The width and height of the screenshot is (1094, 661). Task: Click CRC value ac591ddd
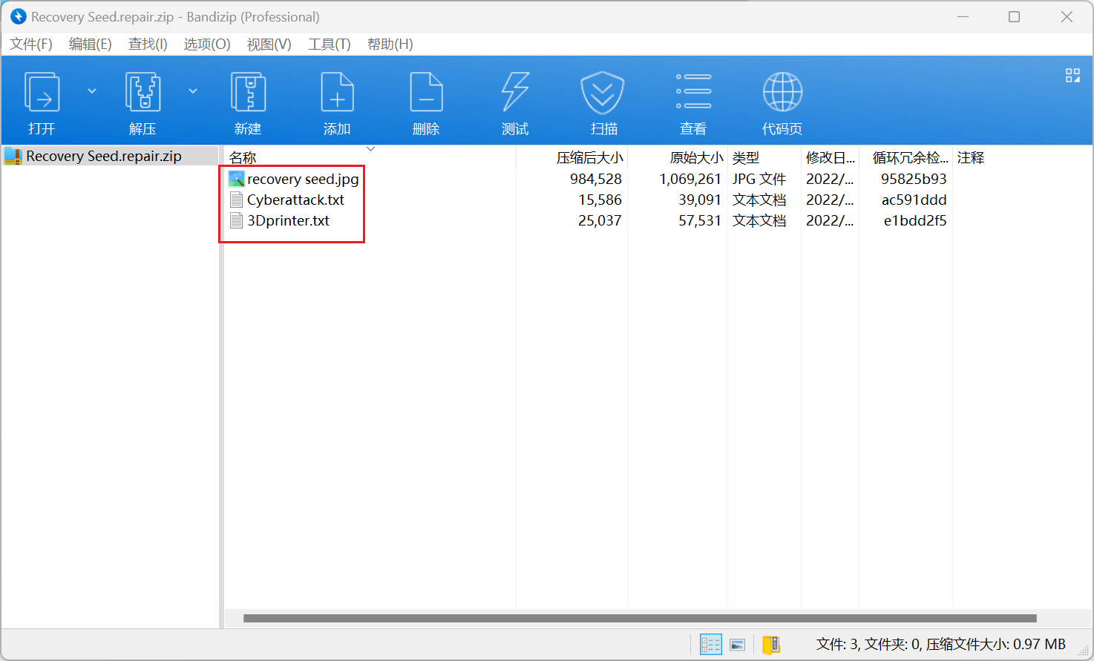pos(914,200)
